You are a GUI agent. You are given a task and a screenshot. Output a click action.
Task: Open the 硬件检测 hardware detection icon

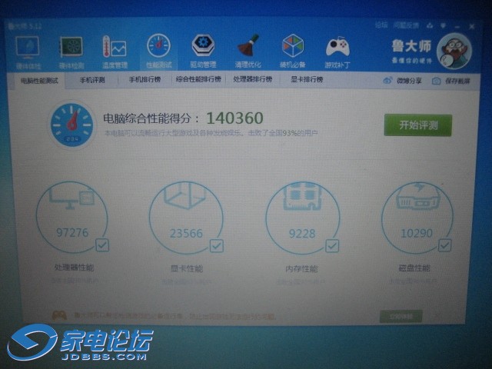pyautogui.click(x=71, y=49)
